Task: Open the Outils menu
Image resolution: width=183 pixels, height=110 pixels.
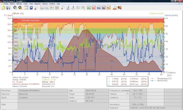Action: pos(26,4)
